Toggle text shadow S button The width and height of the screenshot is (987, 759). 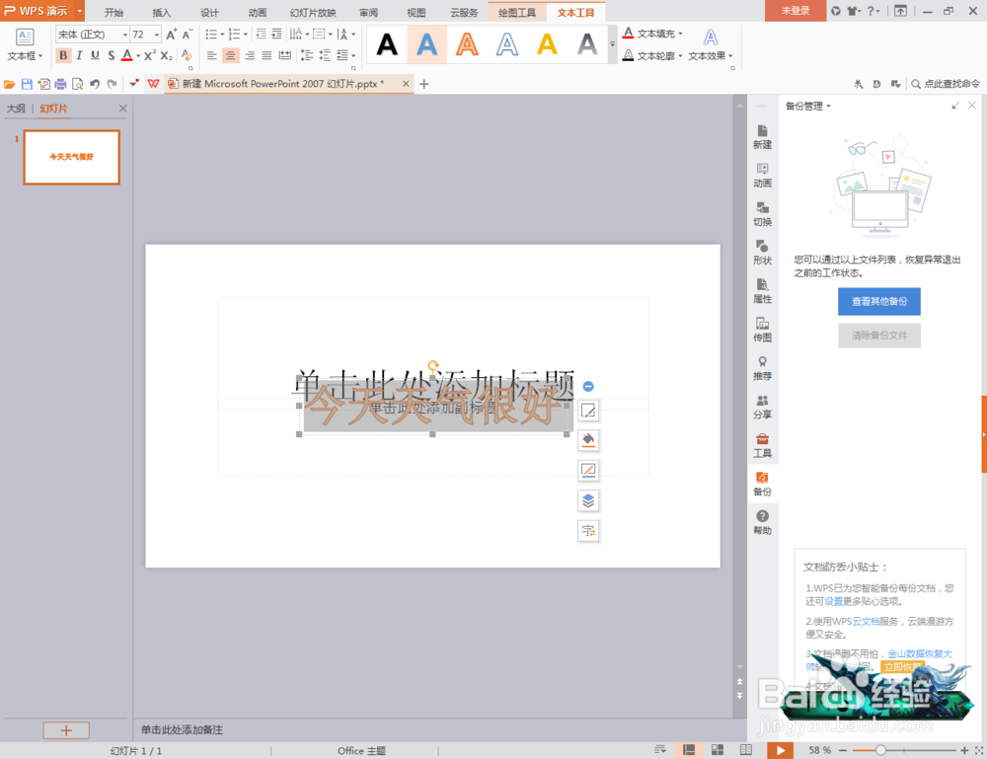click(x=111, y=55)
